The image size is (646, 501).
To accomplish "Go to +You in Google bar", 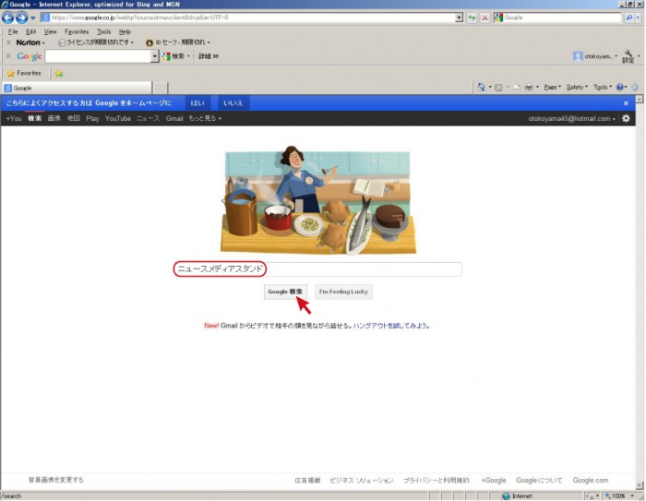I will click(14, 119).
